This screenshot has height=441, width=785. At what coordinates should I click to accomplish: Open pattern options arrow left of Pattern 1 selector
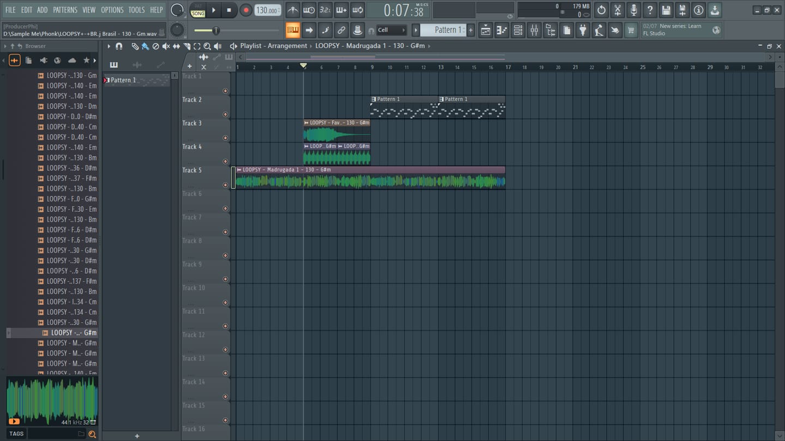[415, 30]
